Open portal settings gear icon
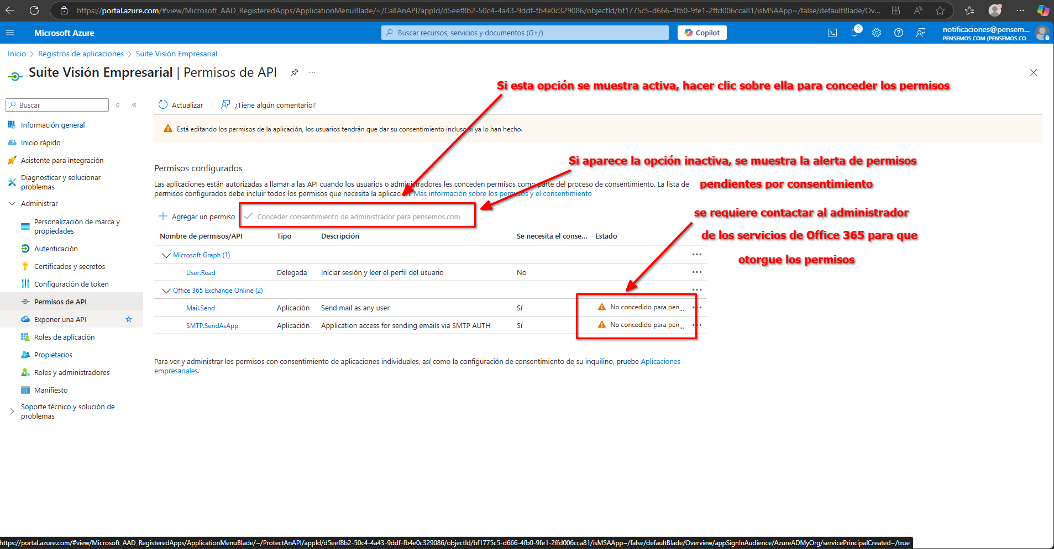 877,33
